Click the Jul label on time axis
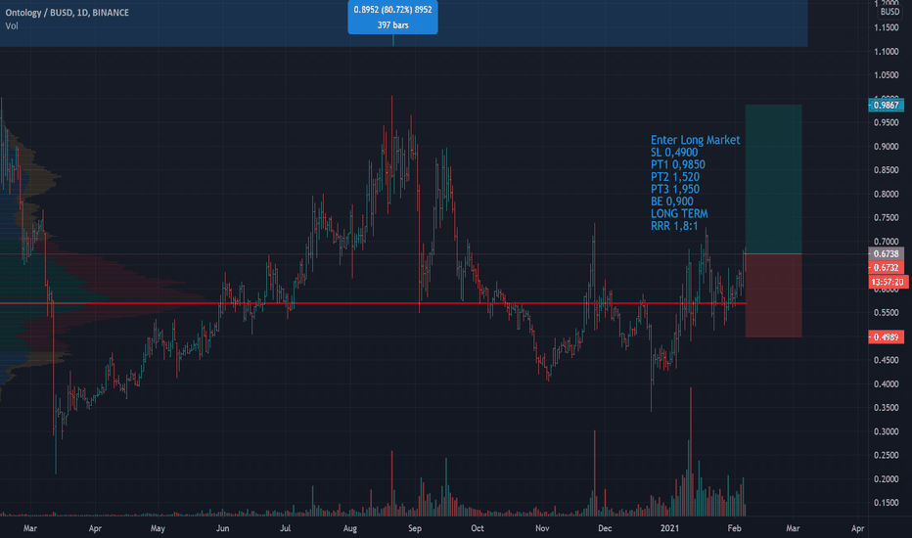 285,528
